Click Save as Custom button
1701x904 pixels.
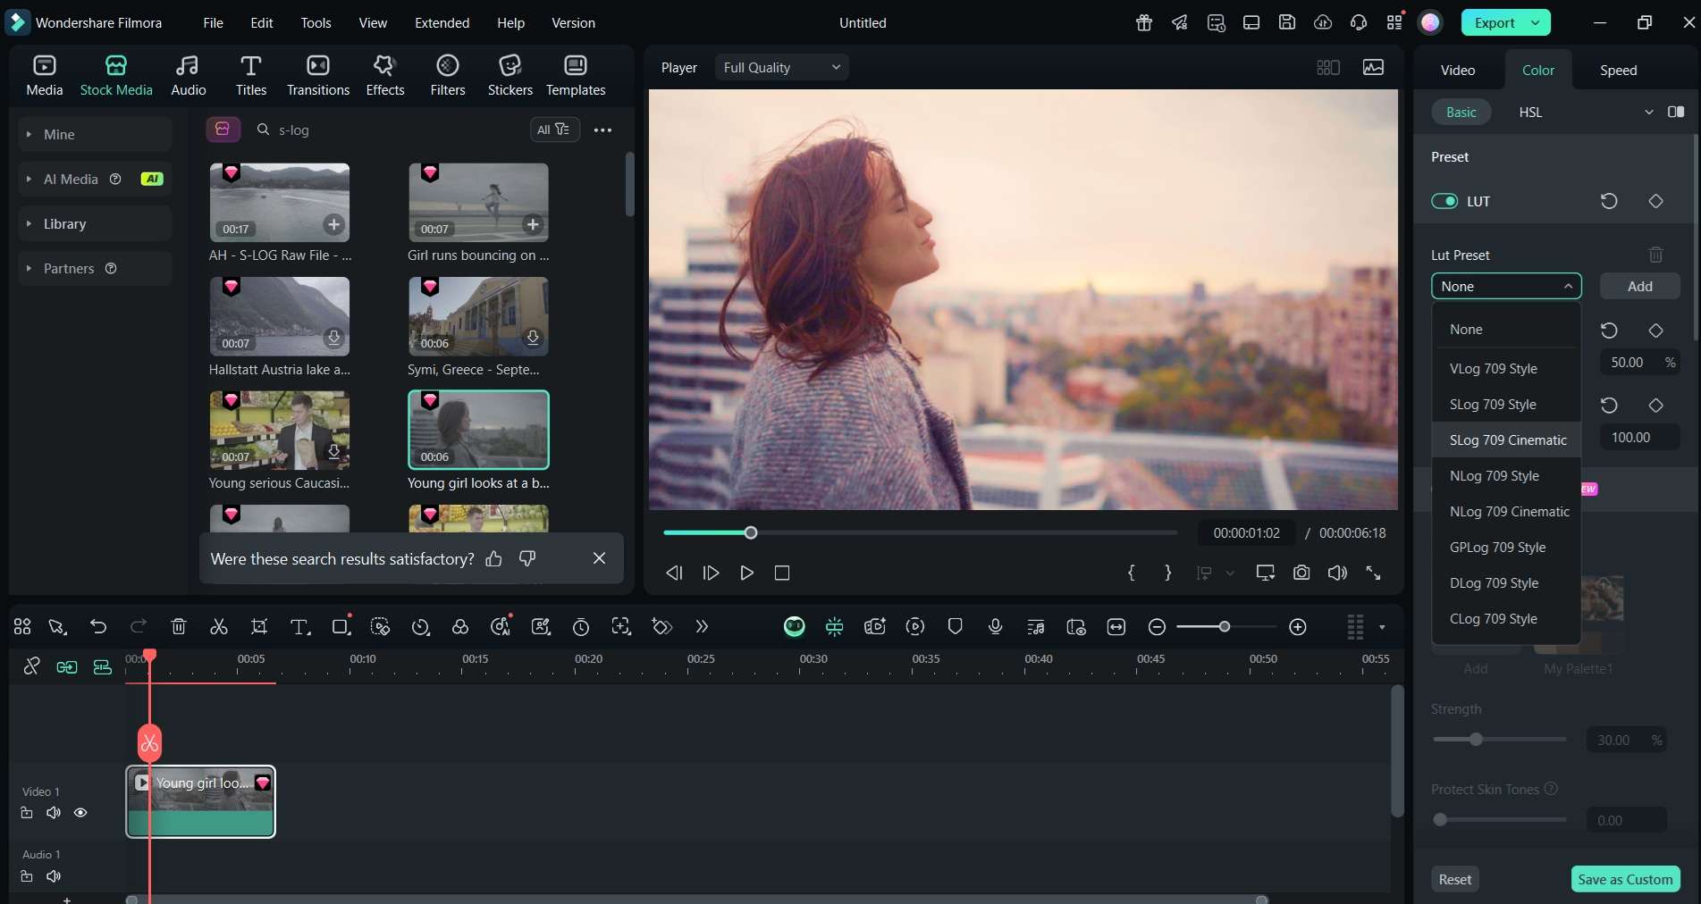(1625, 879)
